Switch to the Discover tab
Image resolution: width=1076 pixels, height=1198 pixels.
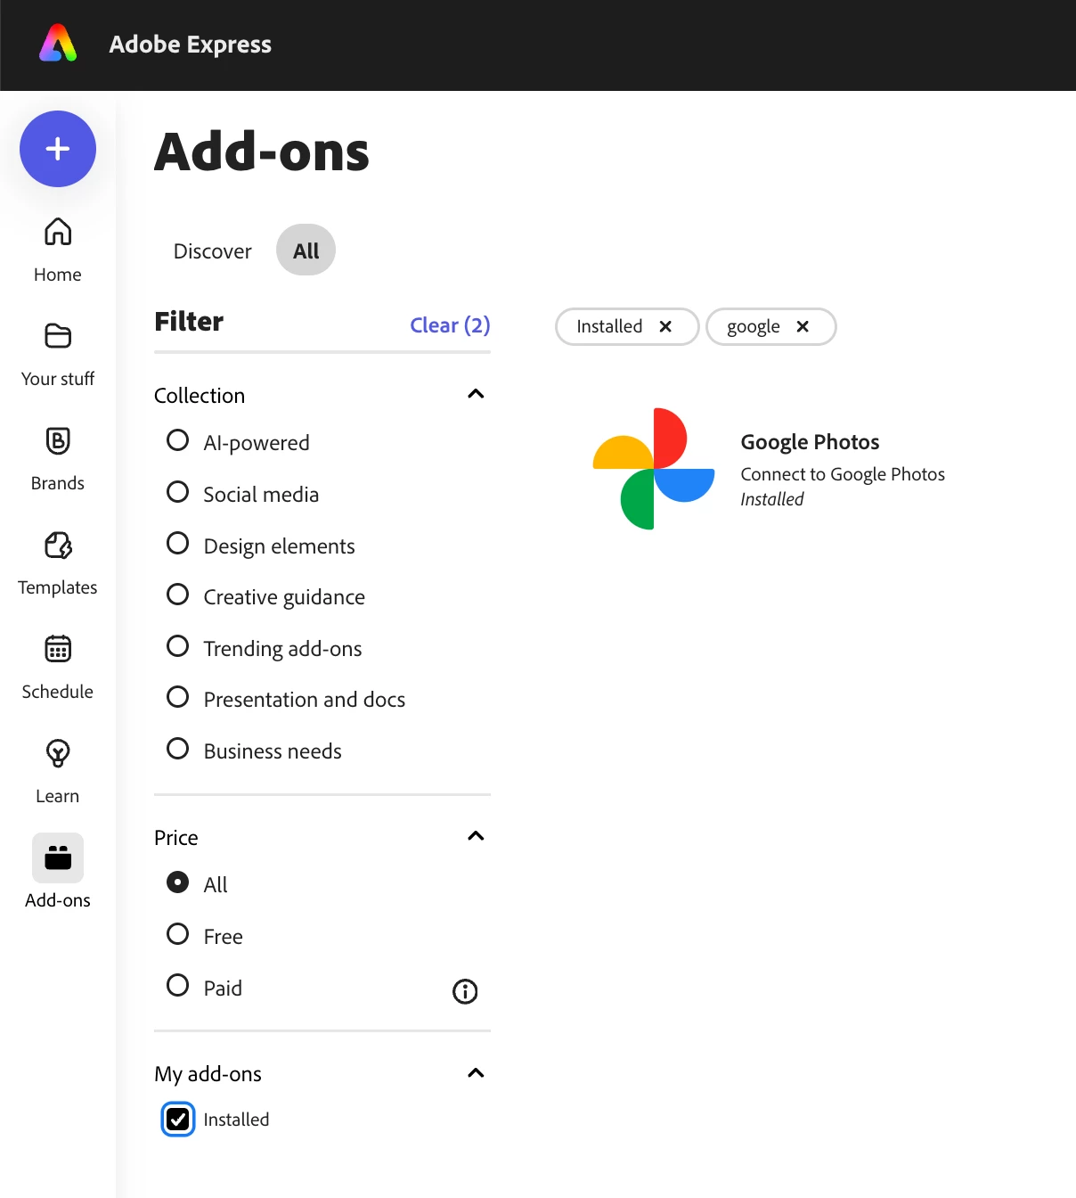click(x=212, y=250)
